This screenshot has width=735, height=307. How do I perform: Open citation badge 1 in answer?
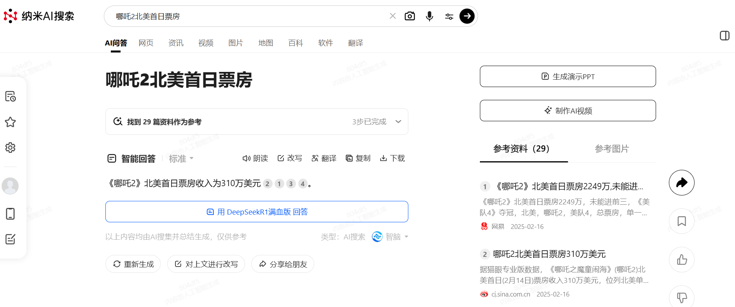pos(279,184)
